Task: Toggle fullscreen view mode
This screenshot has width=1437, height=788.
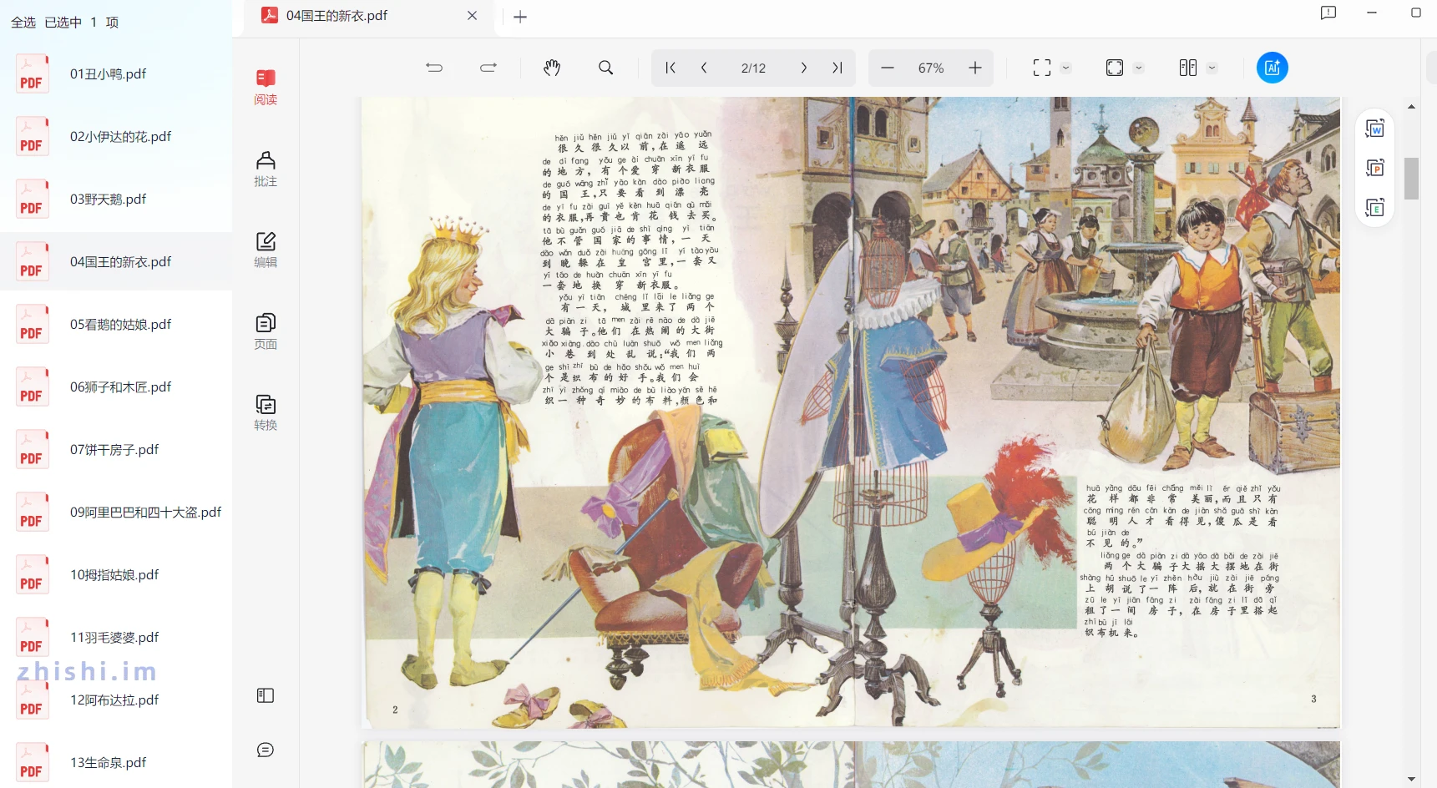Action: [x=1041, y=68]
